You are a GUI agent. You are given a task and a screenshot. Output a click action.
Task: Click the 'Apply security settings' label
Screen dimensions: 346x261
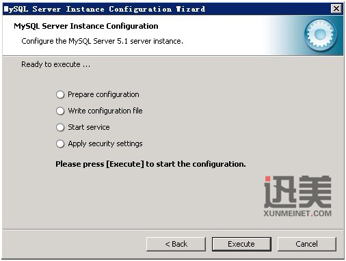pyautogui.click(x=105, y=143)
